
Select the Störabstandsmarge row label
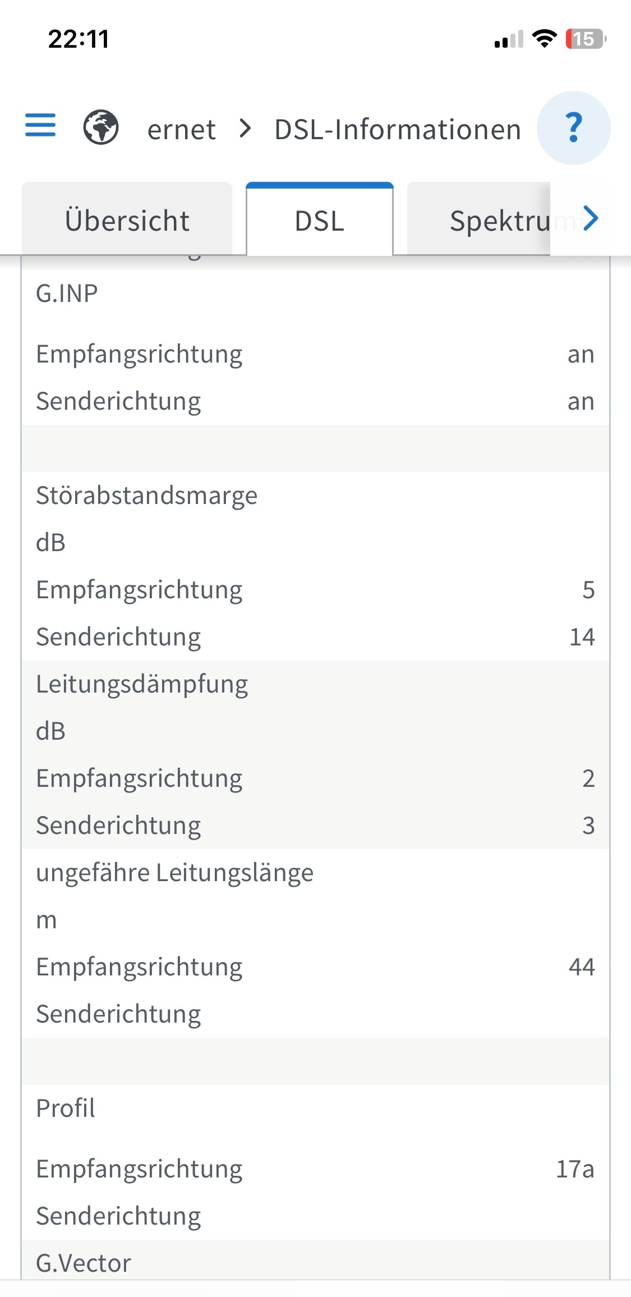point(147,496)
